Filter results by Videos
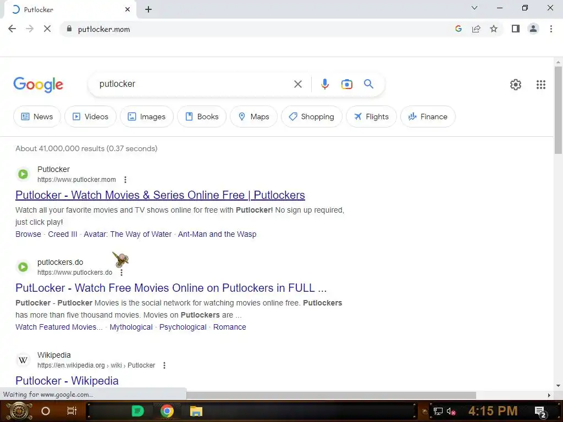The width and height of the screenshot is (563, 422). pos(91,116)
